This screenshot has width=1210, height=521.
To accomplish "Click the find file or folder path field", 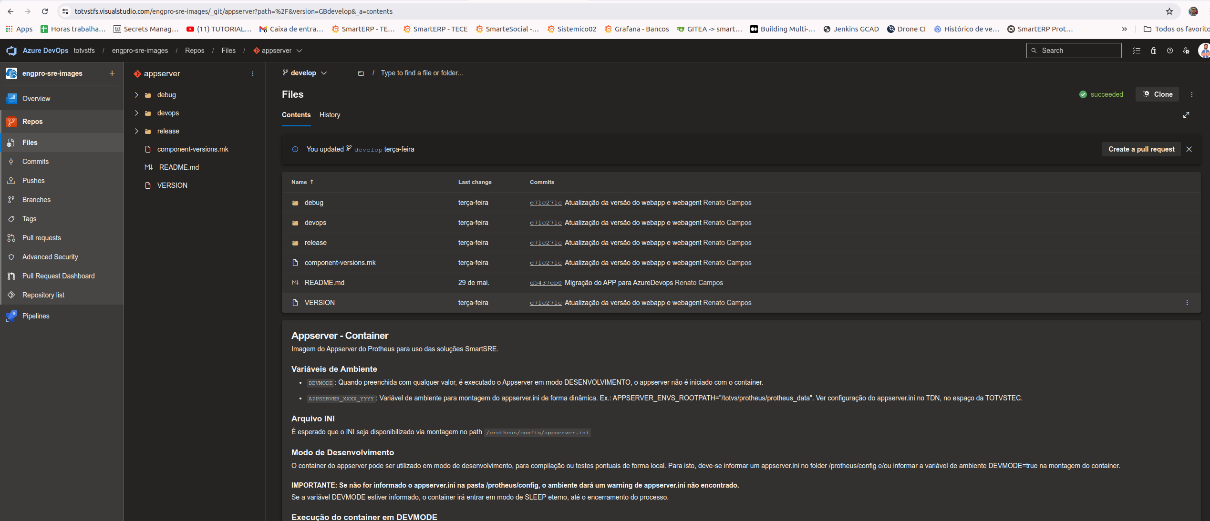I will click(x=421, y=73).
